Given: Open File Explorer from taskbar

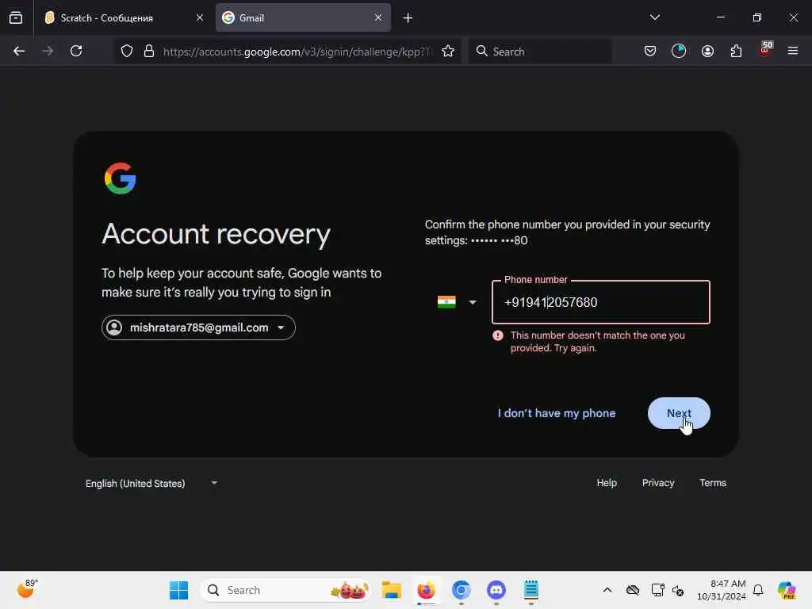Looking at the screenshot, I should (392, 590).
